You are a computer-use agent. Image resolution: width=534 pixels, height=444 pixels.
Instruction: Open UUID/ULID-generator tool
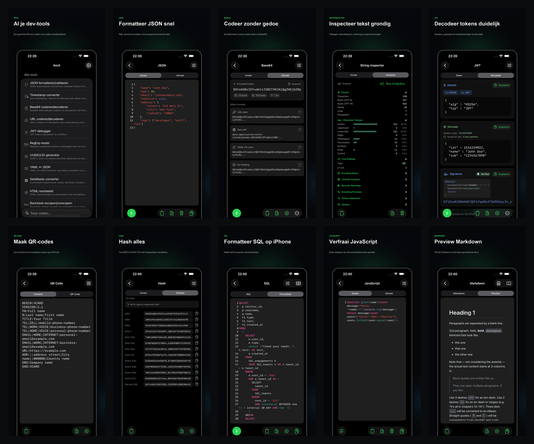click(57, 157)
